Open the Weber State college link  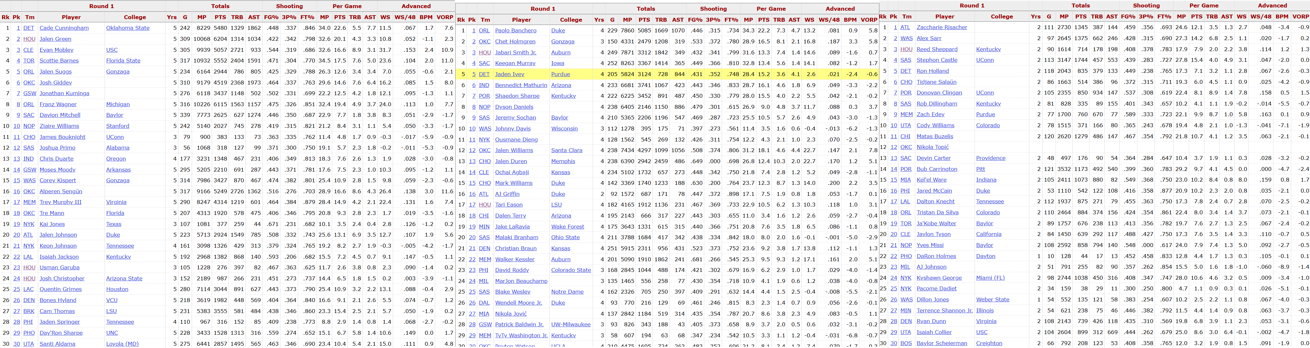pyautogui.click(x=993, y=300)
